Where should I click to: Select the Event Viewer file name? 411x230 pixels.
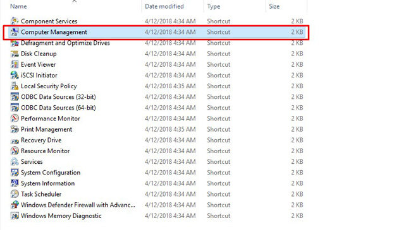click(39, 64)
